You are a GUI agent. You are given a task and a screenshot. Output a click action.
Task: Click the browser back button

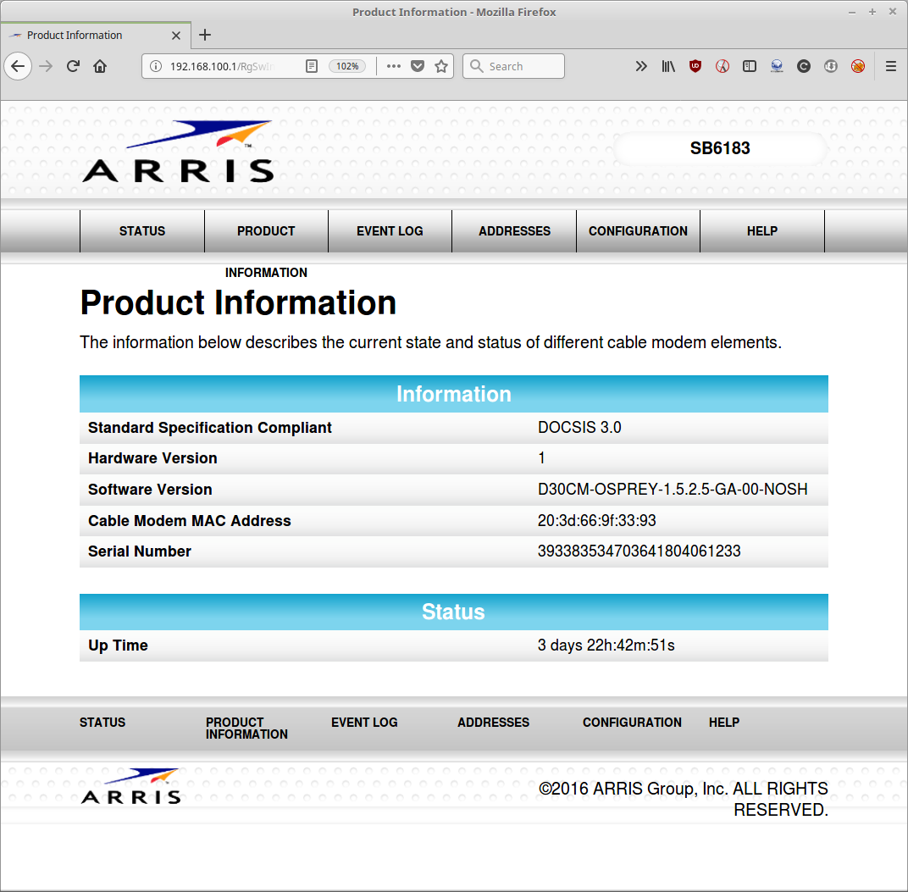pyautogui.click(x=19, y=66)
